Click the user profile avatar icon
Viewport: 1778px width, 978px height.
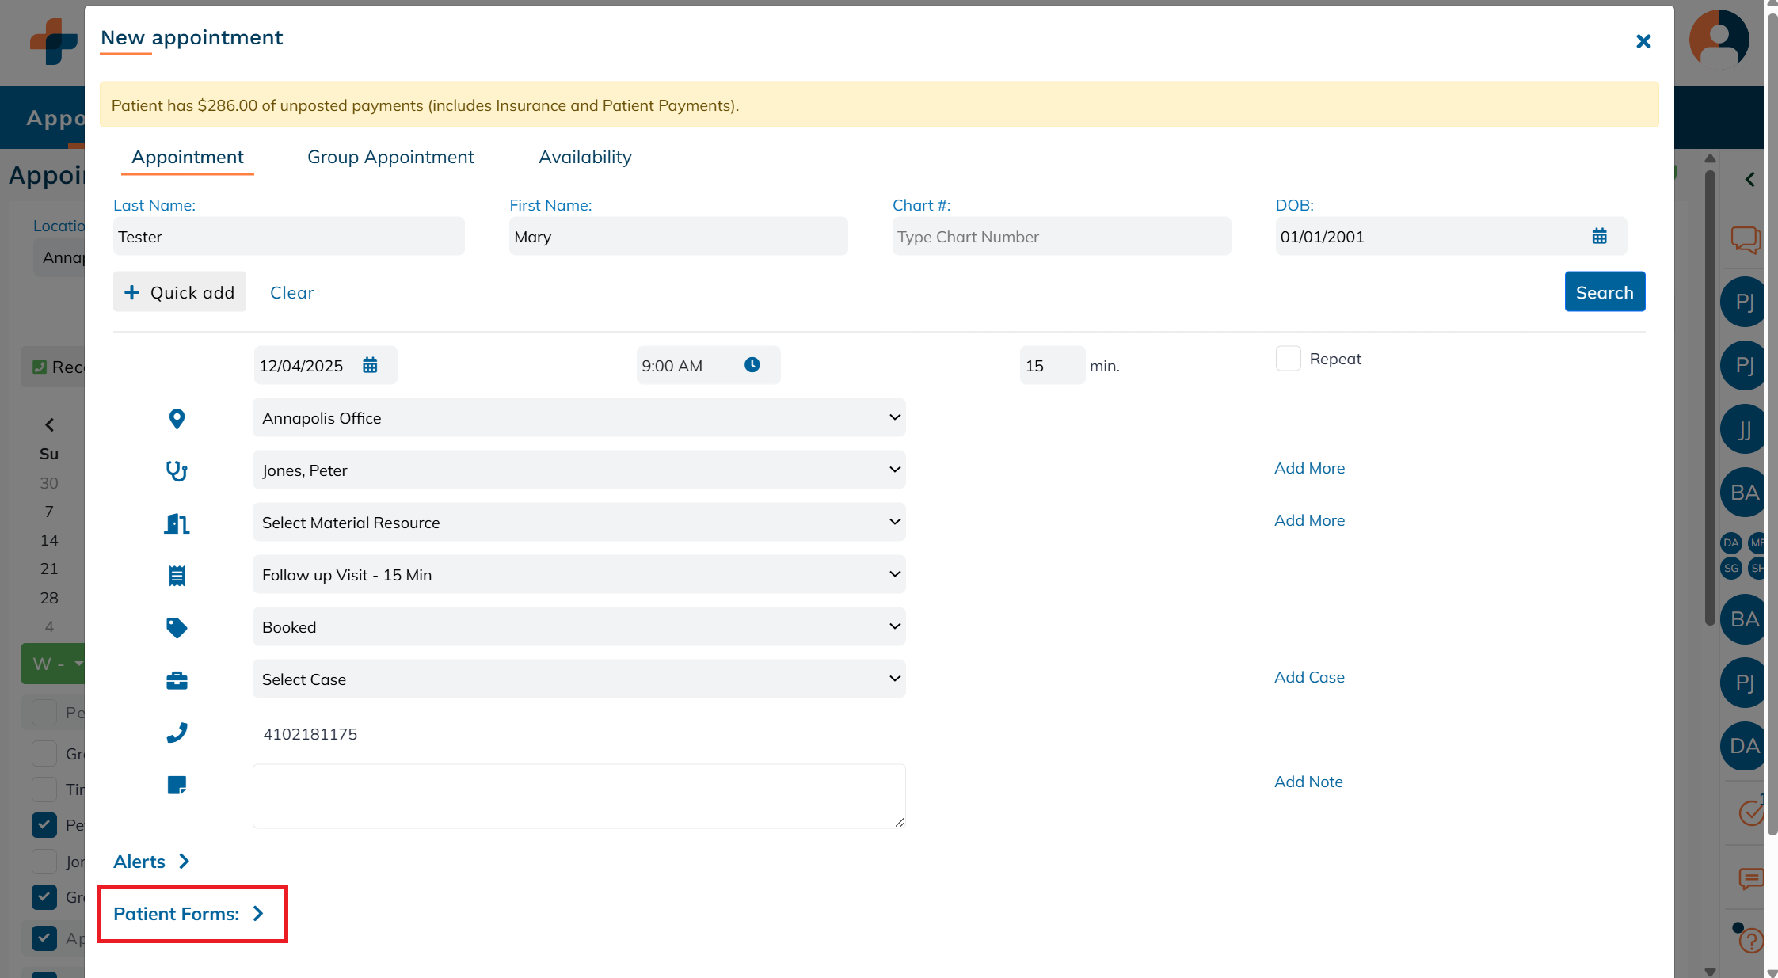(x=1718, y=38)
